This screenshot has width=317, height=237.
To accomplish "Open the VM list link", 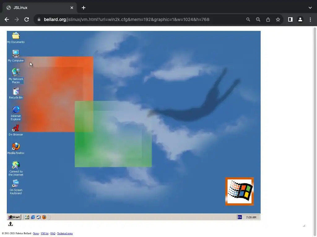I will [x=45, y=233].
